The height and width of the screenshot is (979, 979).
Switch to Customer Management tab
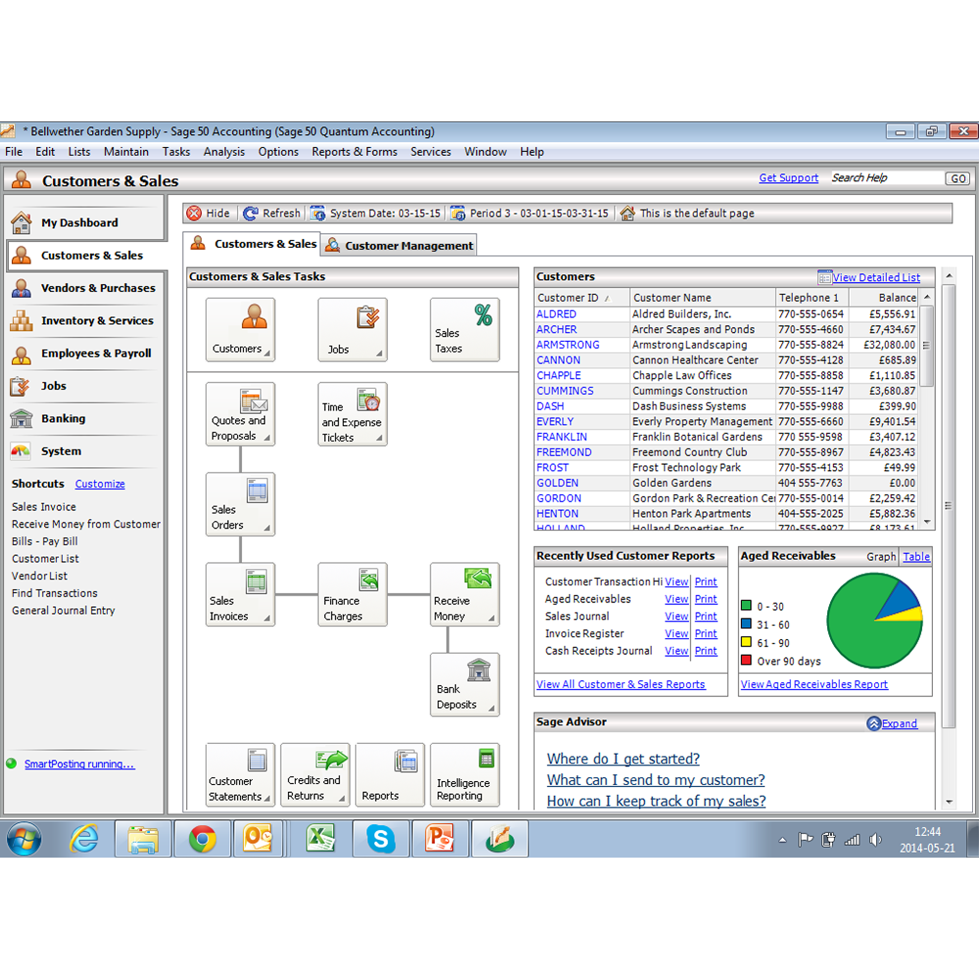399,246
